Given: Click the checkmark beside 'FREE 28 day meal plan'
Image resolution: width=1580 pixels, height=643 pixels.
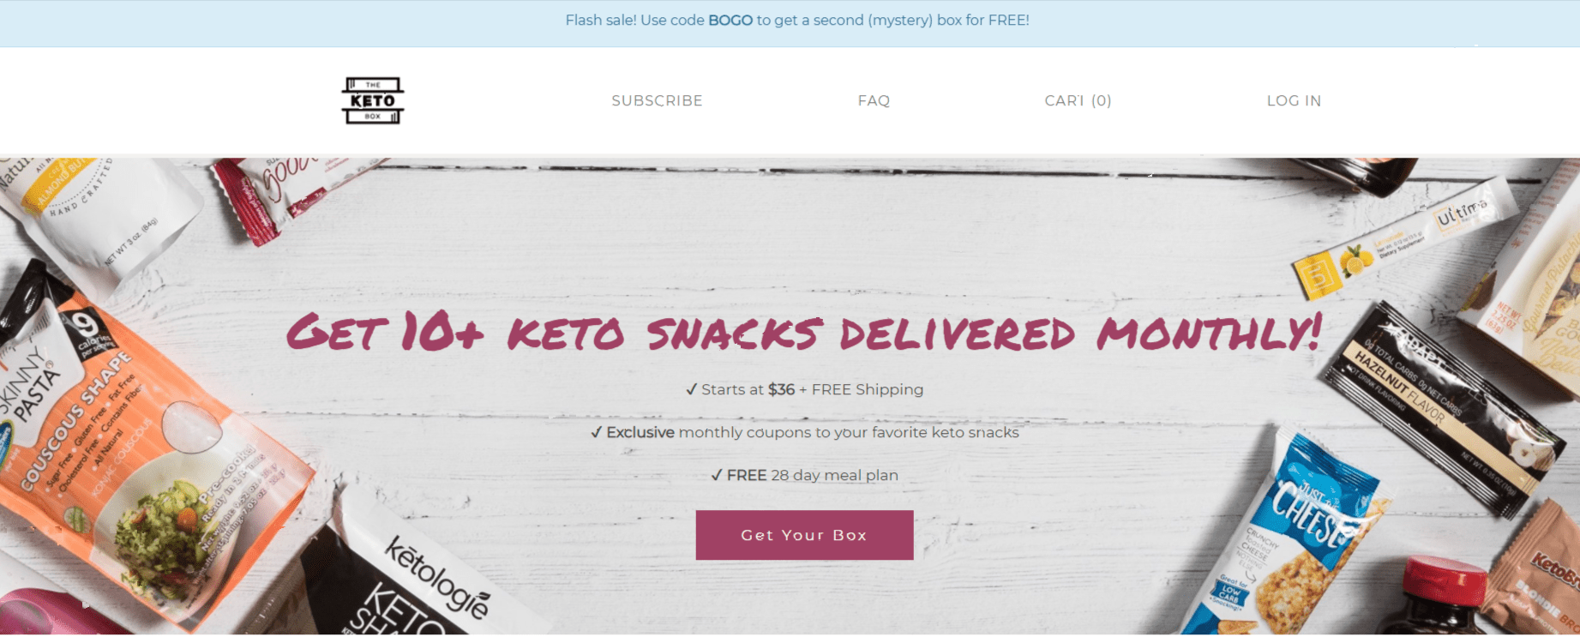Looking at the screenshot, I should click(x=717, y=476).
